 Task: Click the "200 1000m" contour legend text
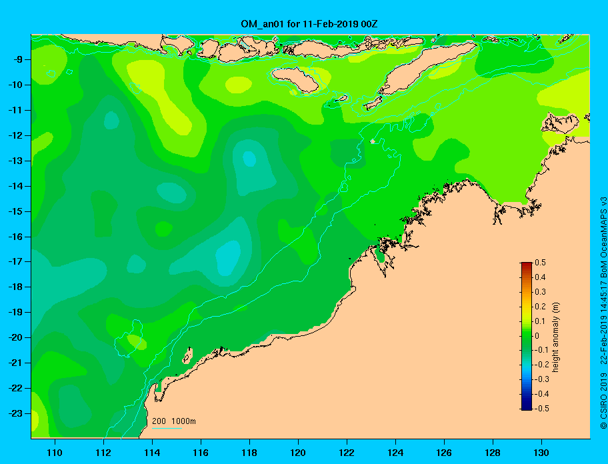click(x=174, y=421)
